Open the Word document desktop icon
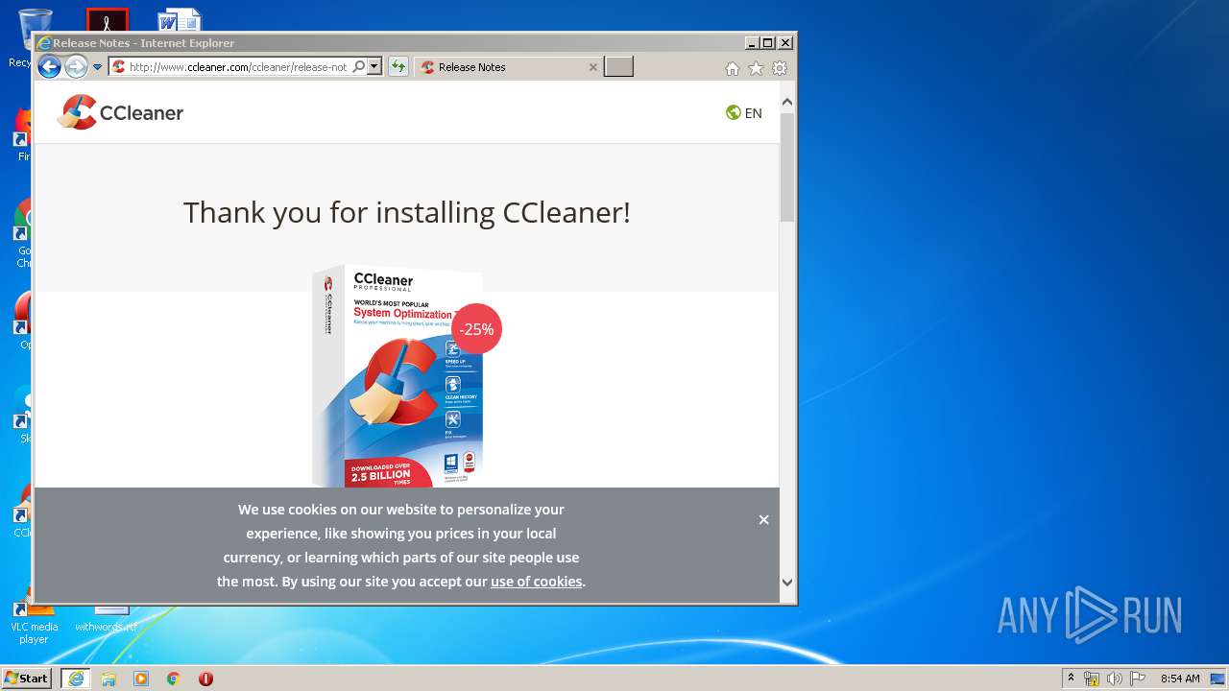Screen dimensions: 1229x691 point(180,20)
